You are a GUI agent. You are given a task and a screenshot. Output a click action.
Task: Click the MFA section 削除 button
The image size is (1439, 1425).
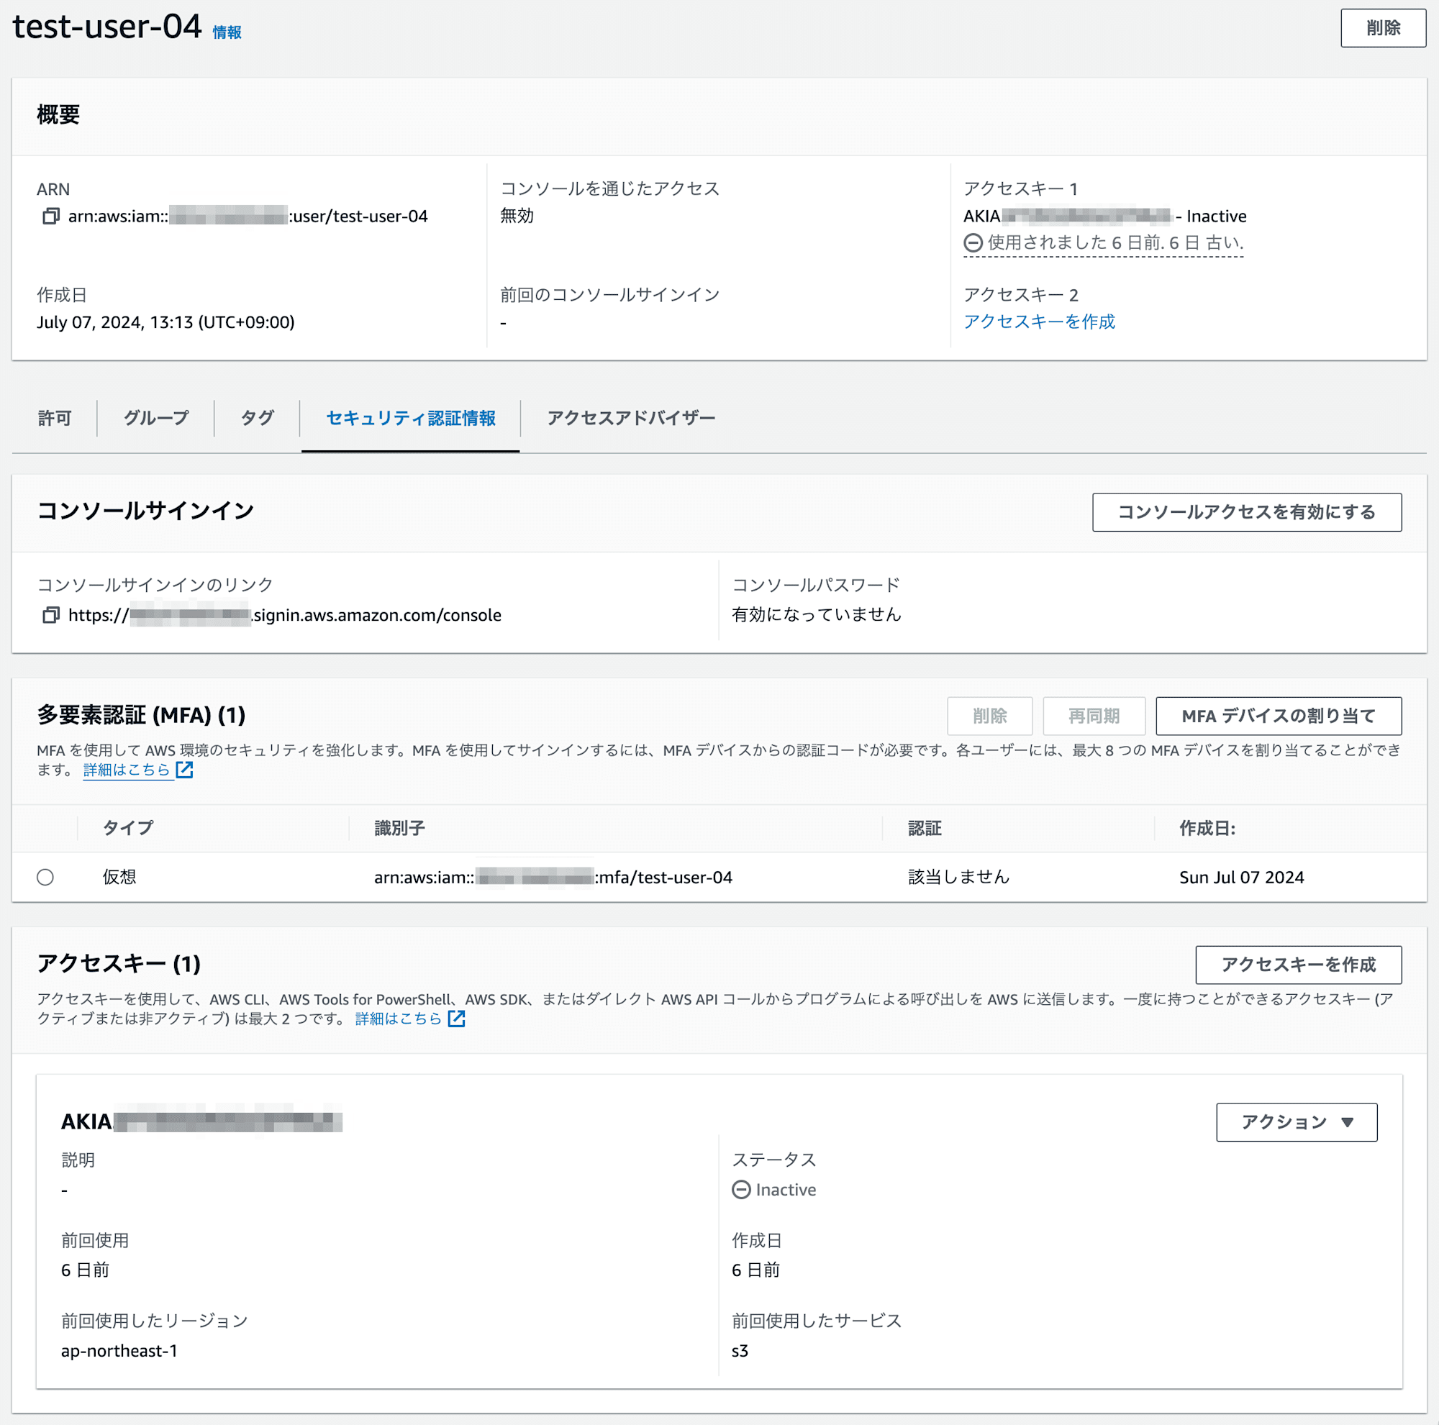click(x=989, y=716)
